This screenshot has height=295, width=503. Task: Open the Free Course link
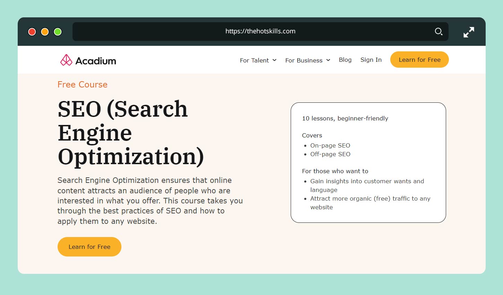coord(82,84)
